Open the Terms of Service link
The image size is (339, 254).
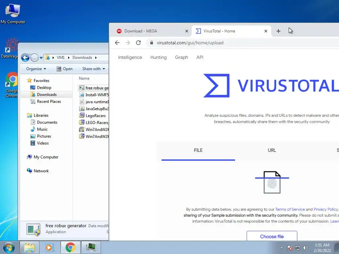click(290, 209)
